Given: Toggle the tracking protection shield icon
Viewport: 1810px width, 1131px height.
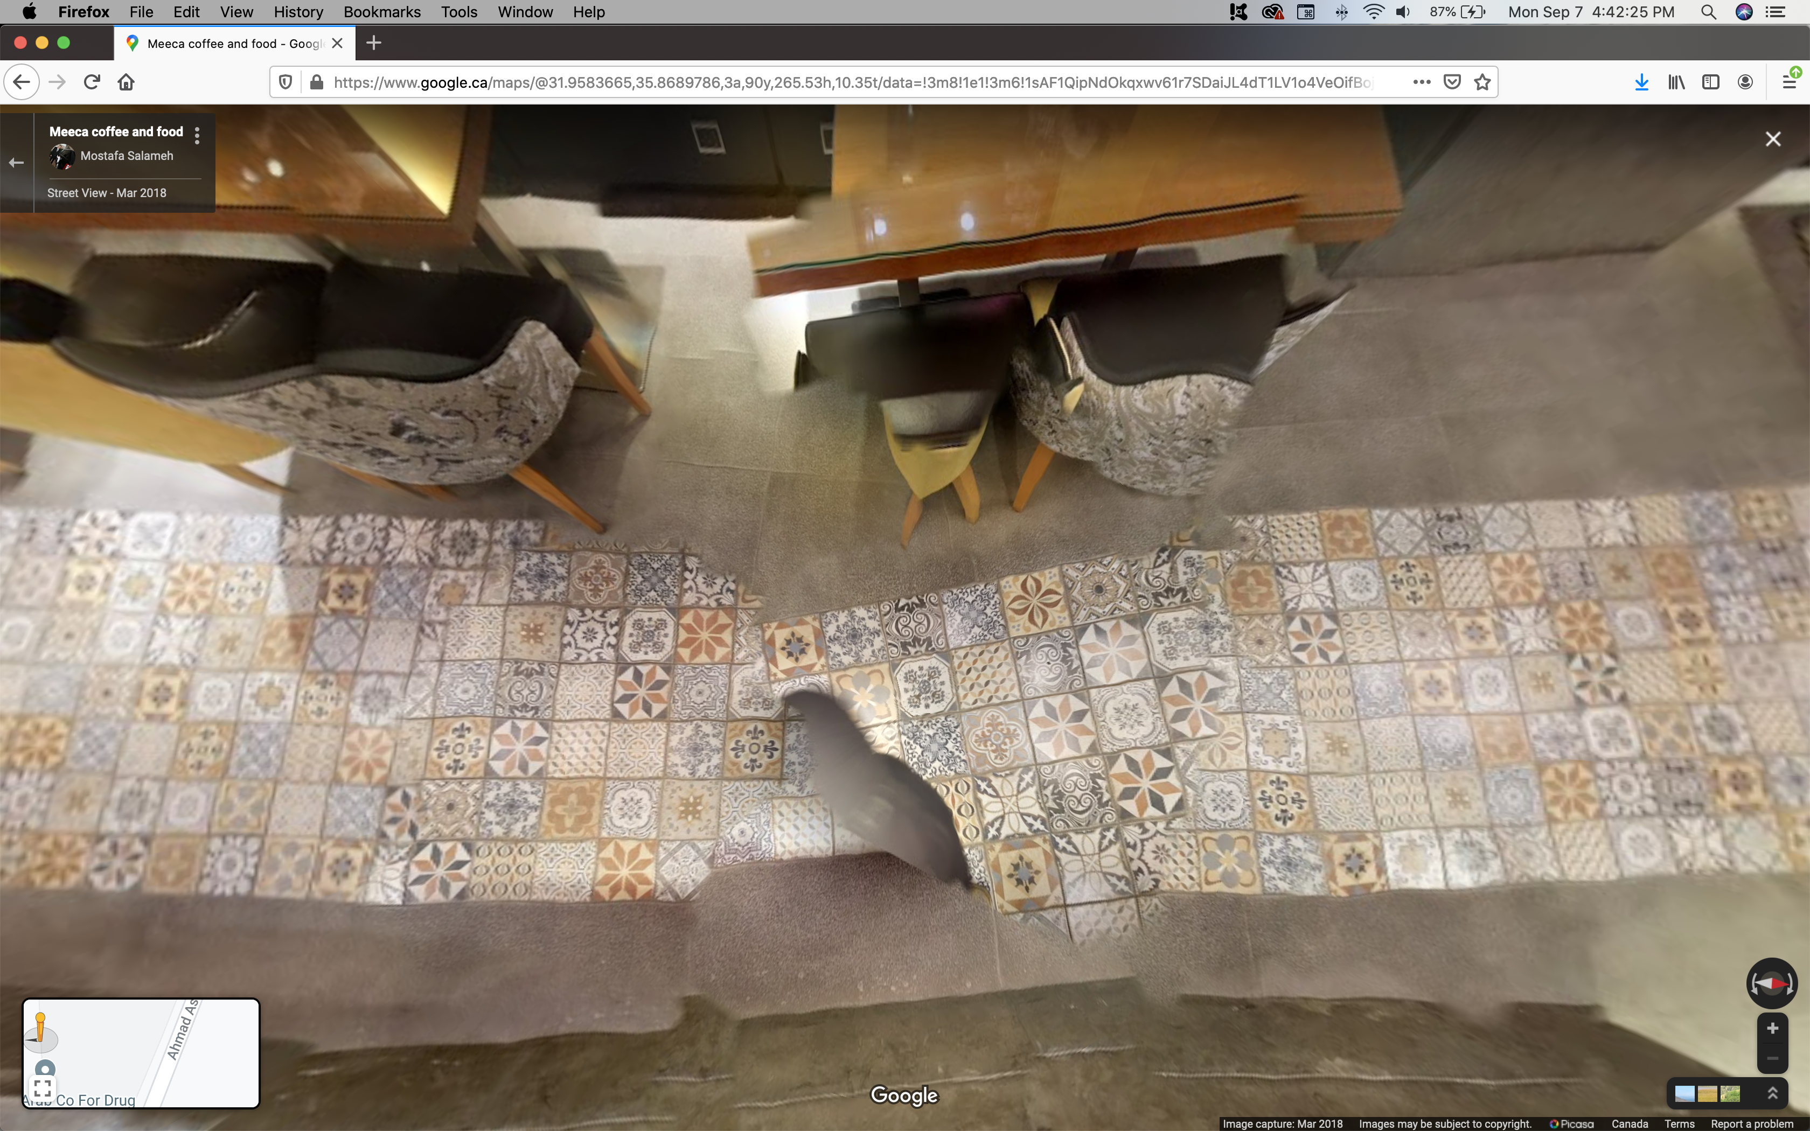Looking at the screenshot, I should click(285, 82).
